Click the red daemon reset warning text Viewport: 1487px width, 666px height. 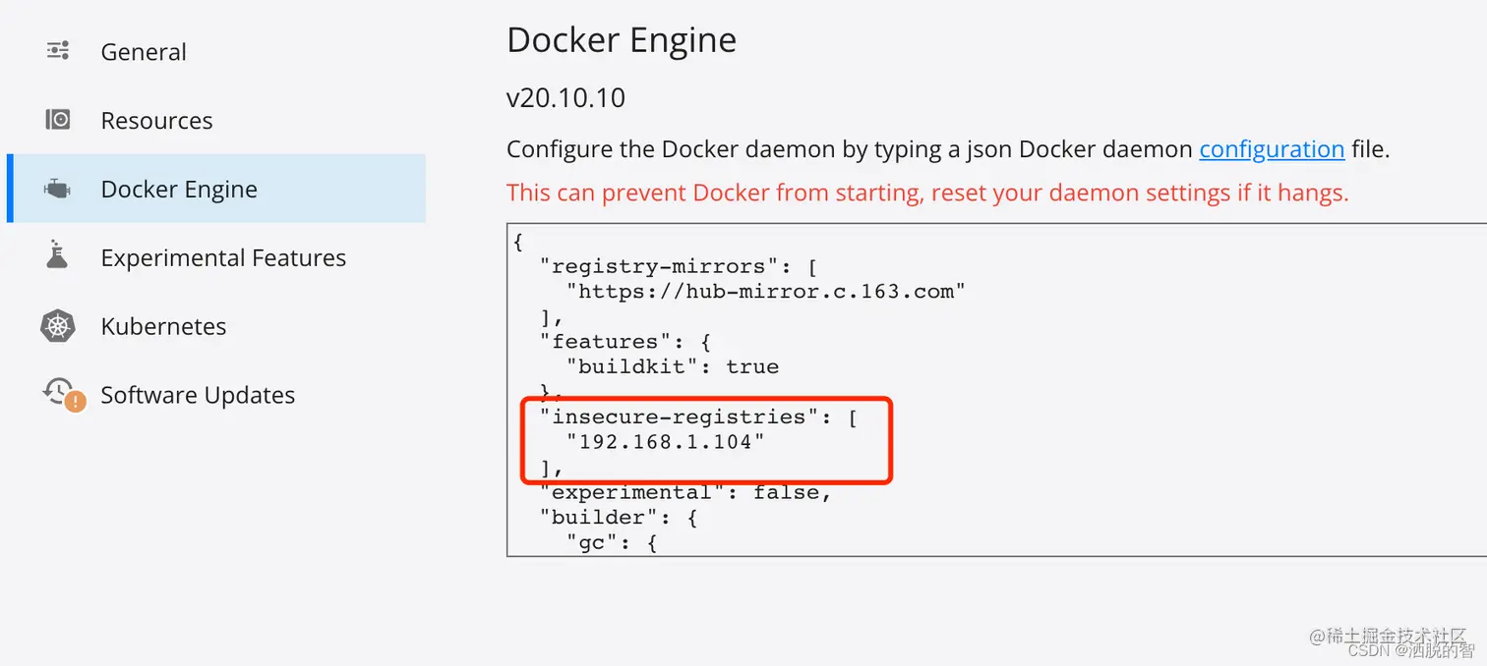pyautogui.click(x=927, y=193)
